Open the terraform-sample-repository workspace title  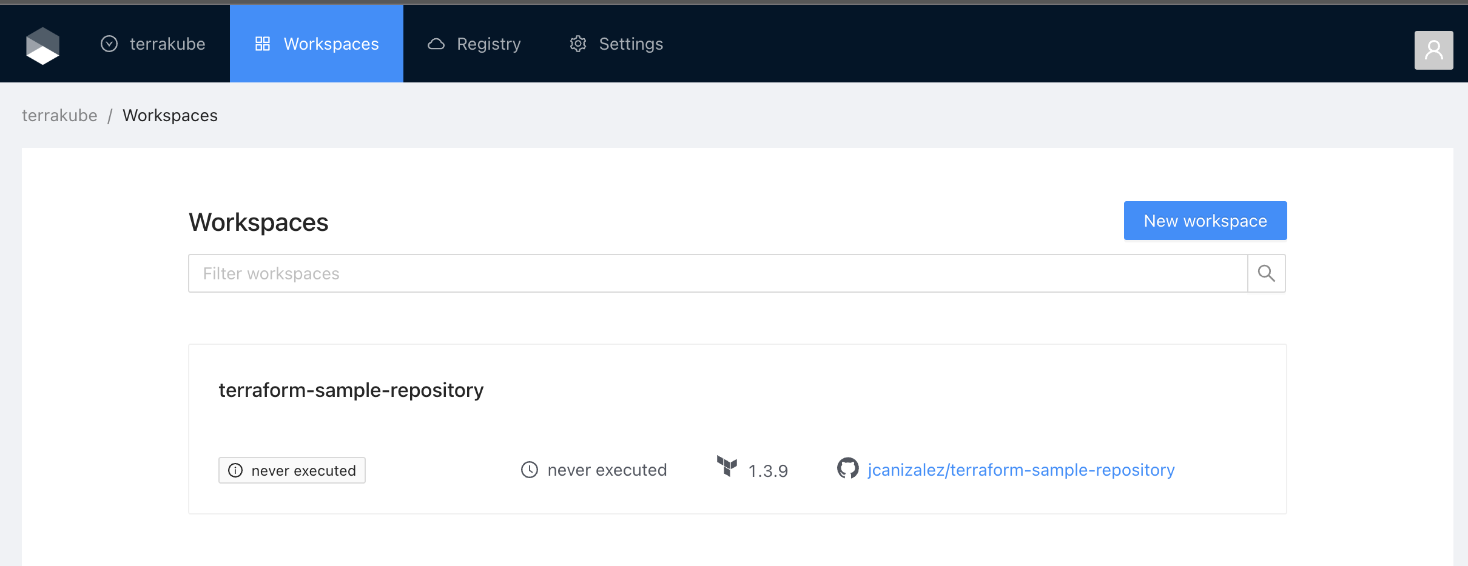click(x=351, y=390)
